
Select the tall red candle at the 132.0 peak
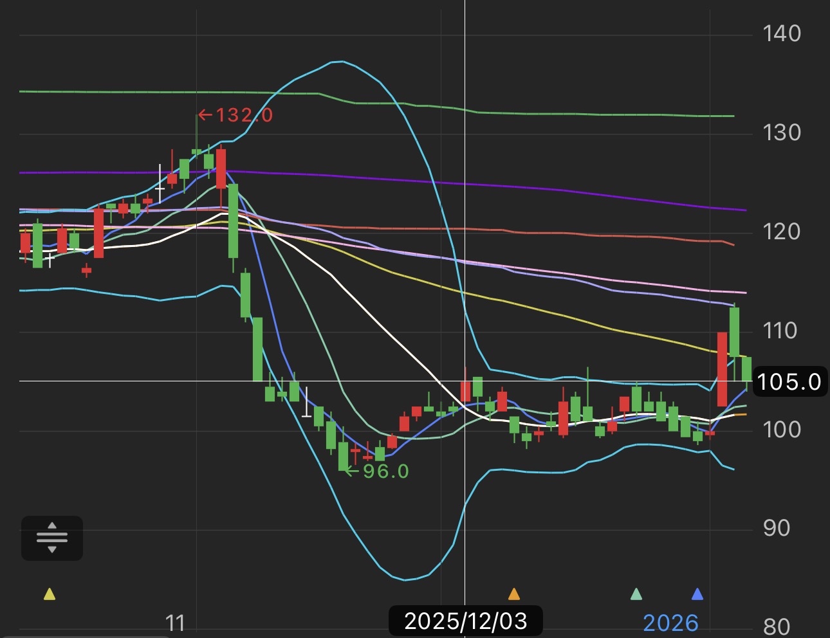point(221,169)
